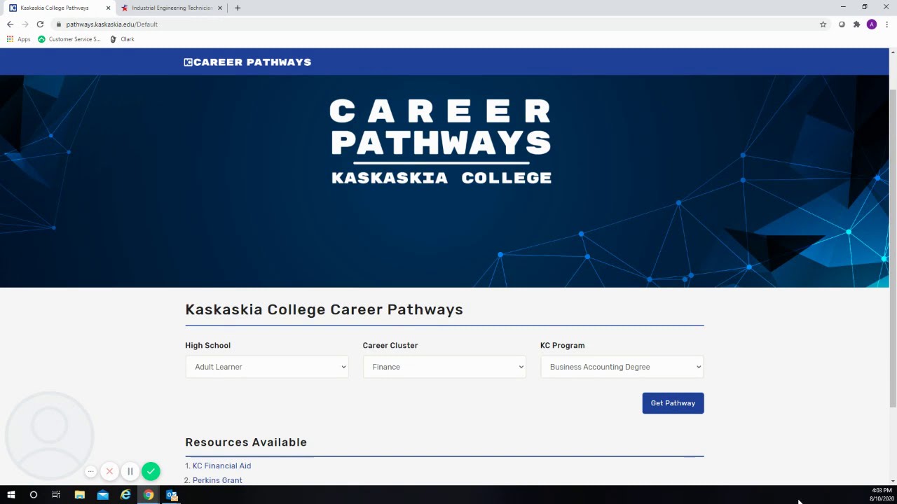Open the Chrome profile avatar
This screenshot has width=897, height=504.
[x=872, y=24]
